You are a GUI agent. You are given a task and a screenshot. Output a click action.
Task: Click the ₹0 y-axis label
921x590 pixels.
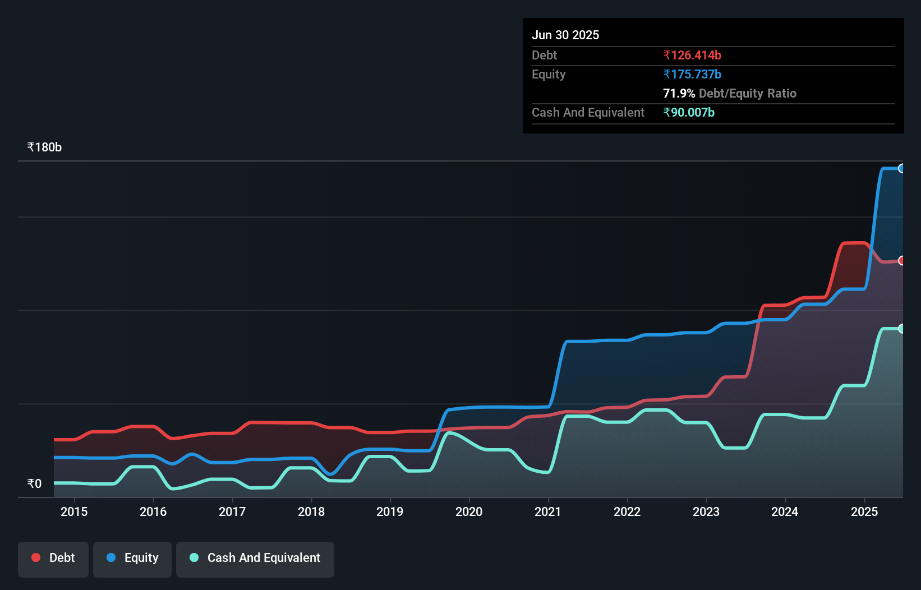click(34, 483)
